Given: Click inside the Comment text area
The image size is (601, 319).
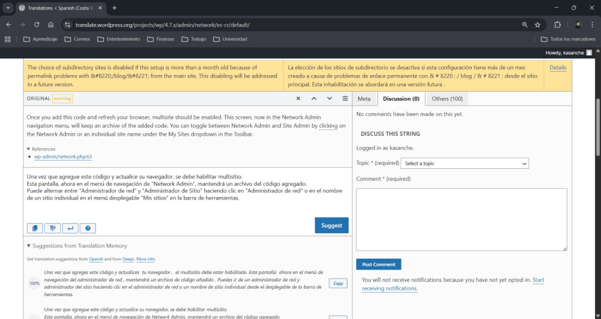Looking at the screenshot, I should click(461, 219).
